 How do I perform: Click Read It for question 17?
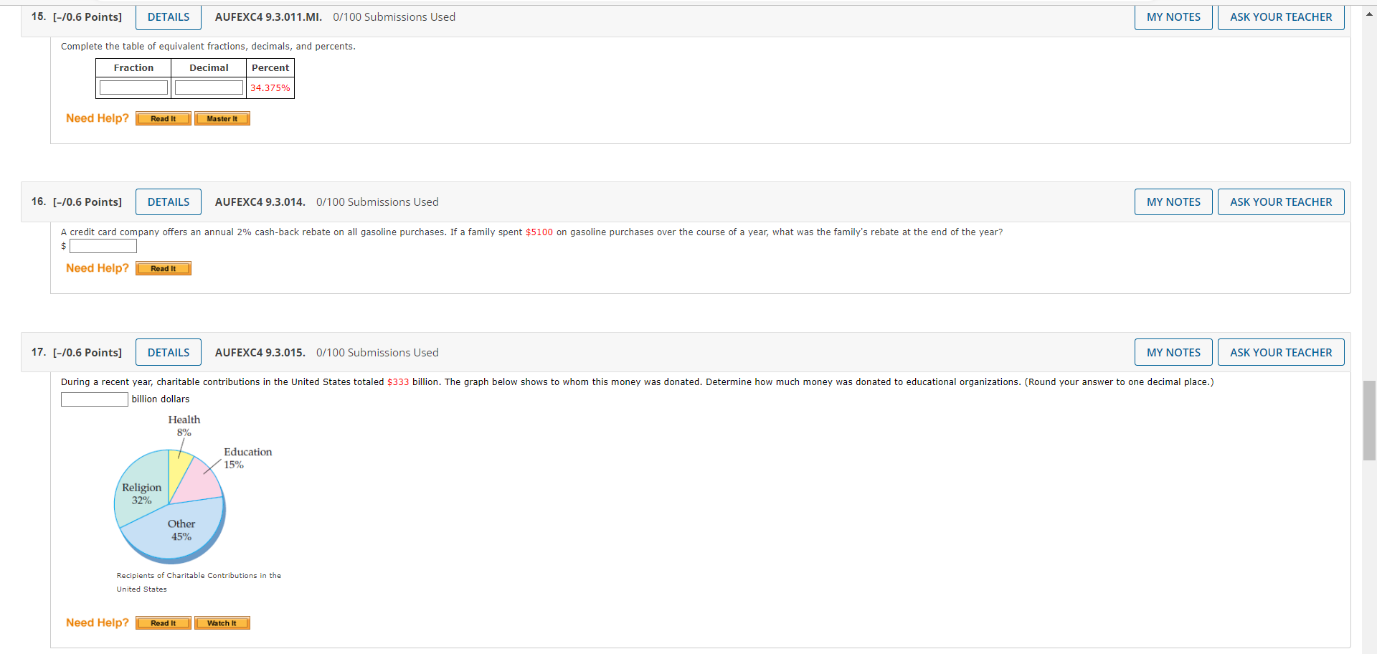click(164, 623)
